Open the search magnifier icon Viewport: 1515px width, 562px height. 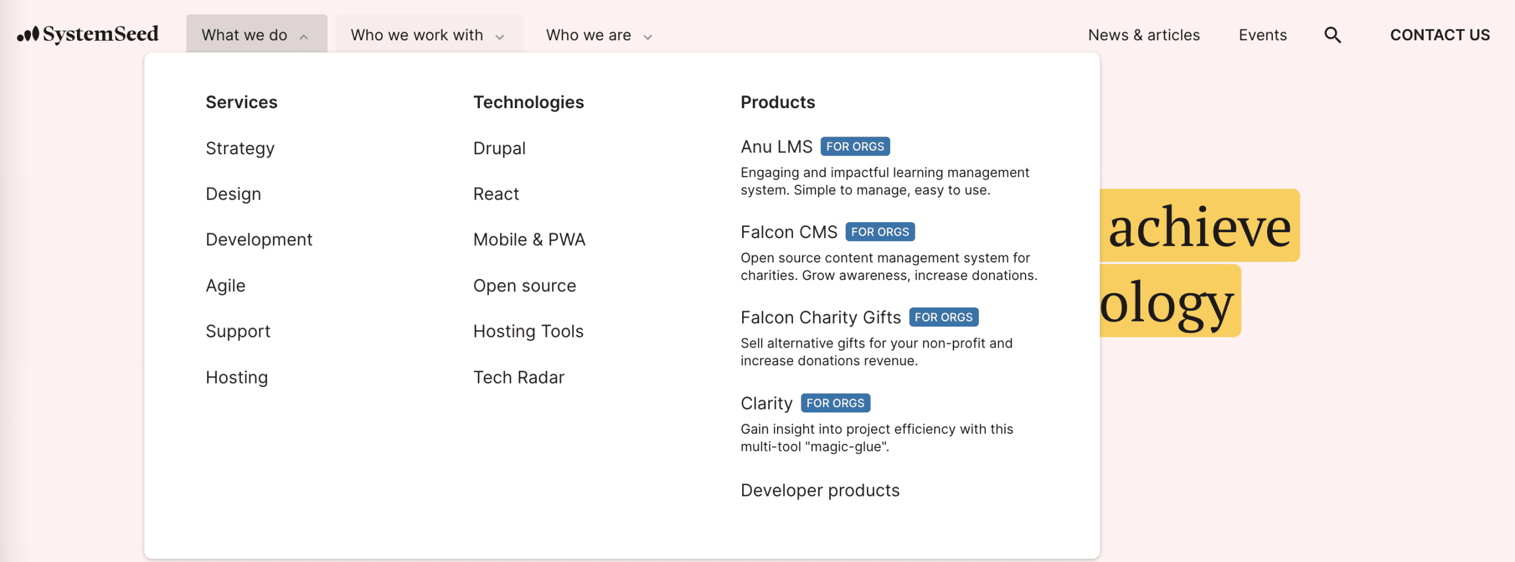pos(1332,35)
